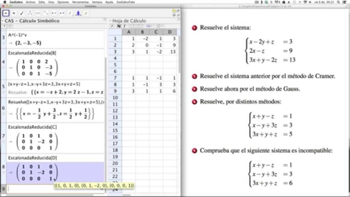The image size is (350, 197).
Task: Collapse the Hoja de Cálculo panel
Action: click(x=110, y=21)
